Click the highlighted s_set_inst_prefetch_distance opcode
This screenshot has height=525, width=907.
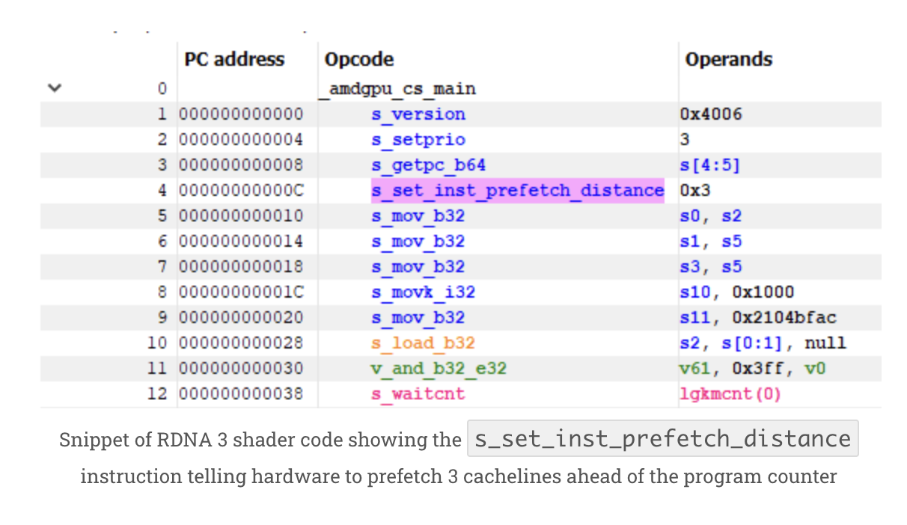coord(517,191)
